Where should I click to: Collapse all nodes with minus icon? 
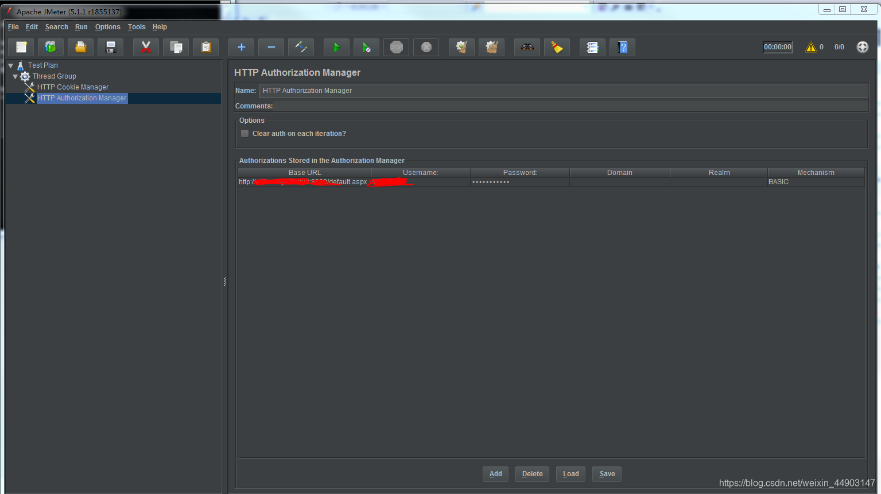click(271, 47)
